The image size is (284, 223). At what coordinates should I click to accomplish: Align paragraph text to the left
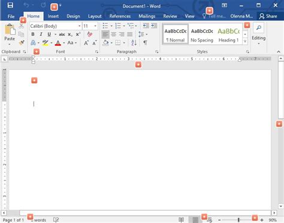pos(105,34)
